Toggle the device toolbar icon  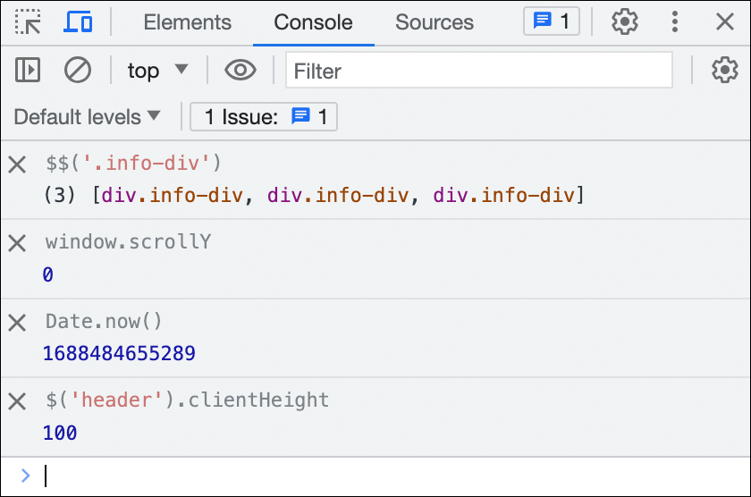[x=78, y=22]
